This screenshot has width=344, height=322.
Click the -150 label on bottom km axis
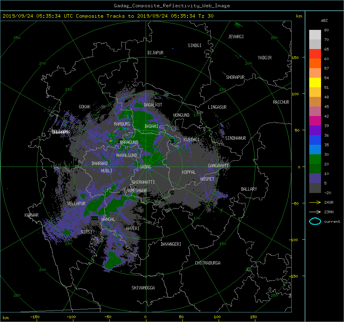click(x=35, y=317)
